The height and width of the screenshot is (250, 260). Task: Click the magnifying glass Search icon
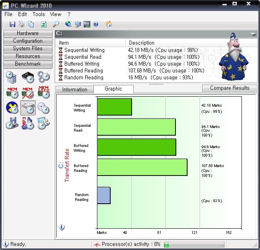pos(56,24)
